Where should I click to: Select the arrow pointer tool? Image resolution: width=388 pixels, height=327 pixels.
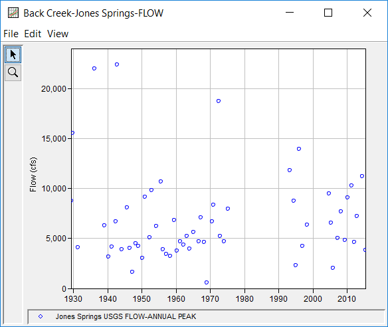(x=13, y=54)
